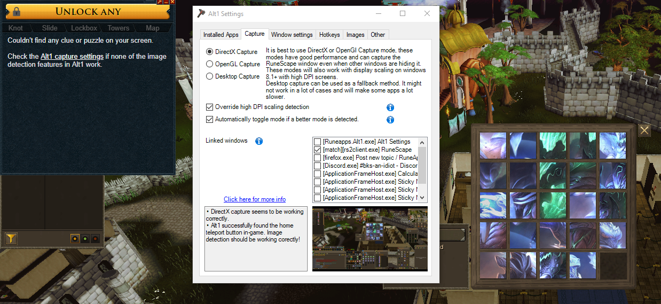Screen dimensions: 661x304
Task: Click the green dot status button
Action: [85, 239]
